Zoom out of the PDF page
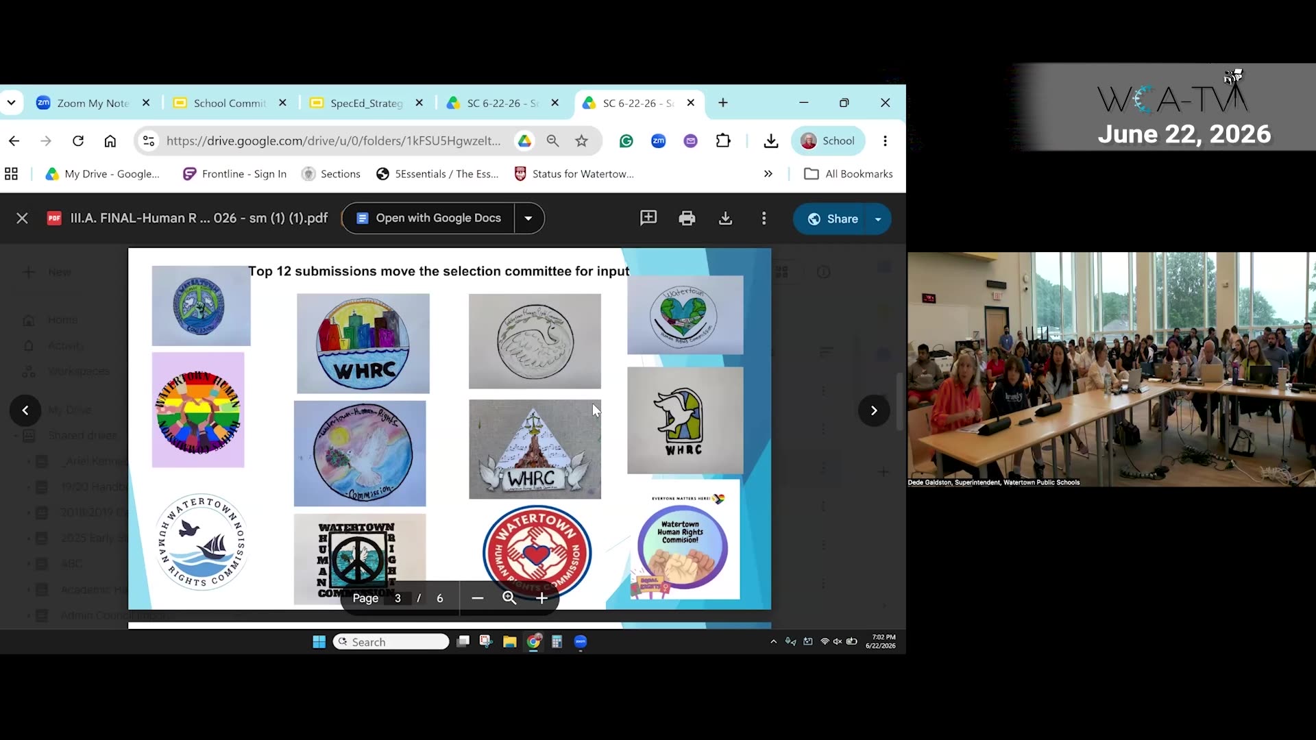Screen dimensions: 1316x740 point(478,598)
